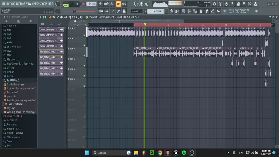Mute Track 6 with its green dot
Viewport: 279px width, 157px height.
point(84,86)
